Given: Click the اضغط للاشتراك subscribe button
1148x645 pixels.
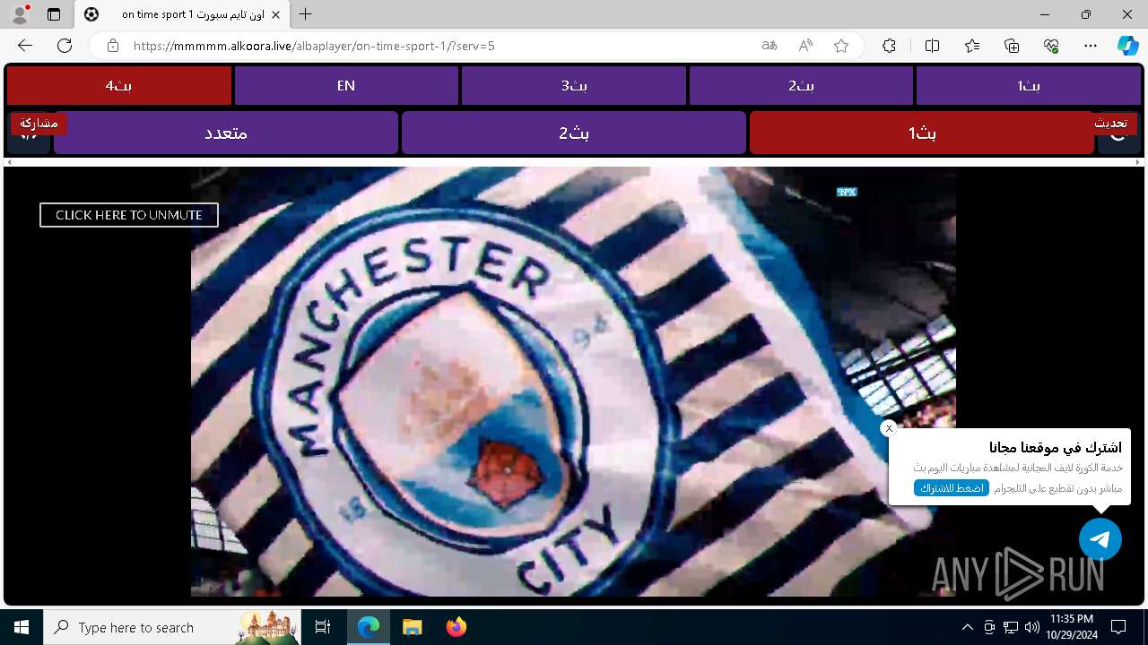Looking at the screenshot, I should click(952, 488).
